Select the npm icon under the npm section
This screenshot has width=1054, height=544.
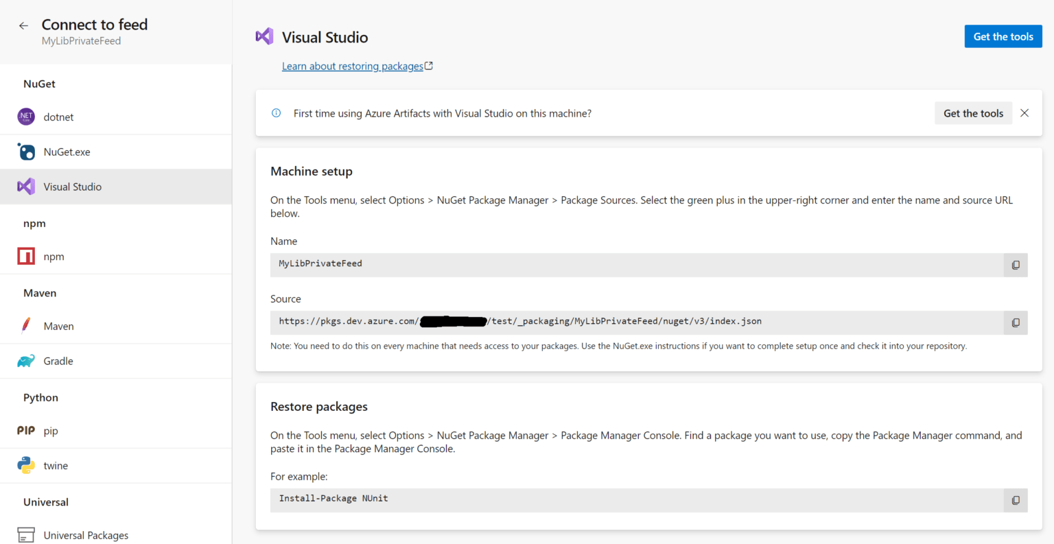coord(25,256)
